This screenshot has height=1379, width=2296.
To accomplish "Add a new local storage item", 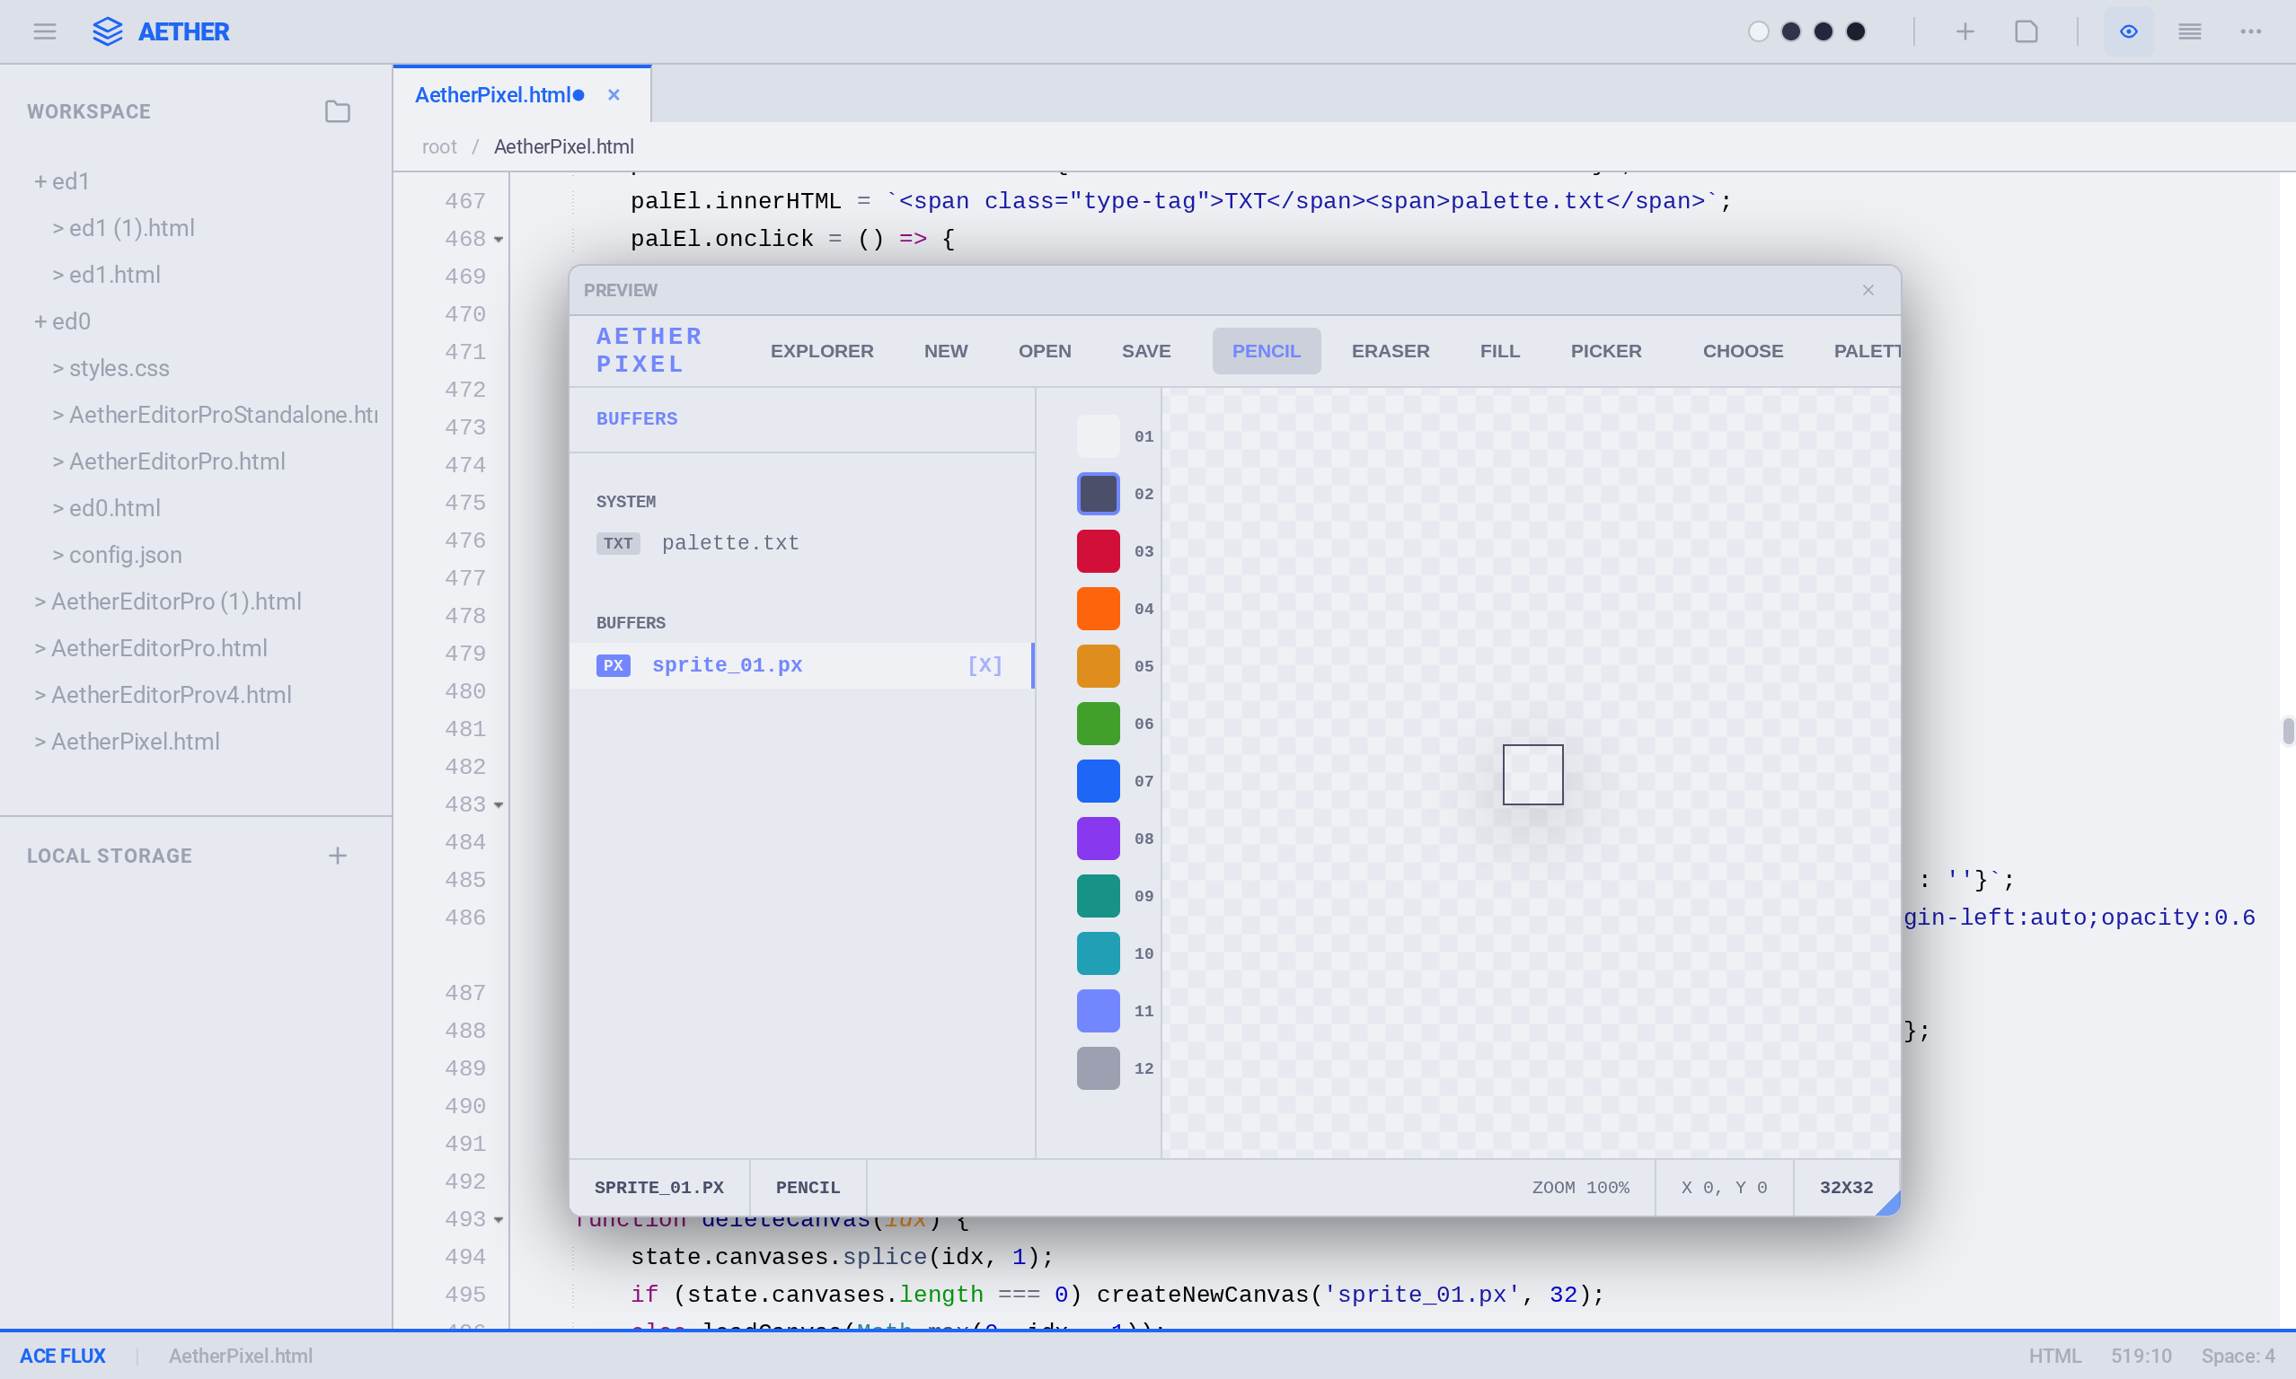I will click(338, 855).
